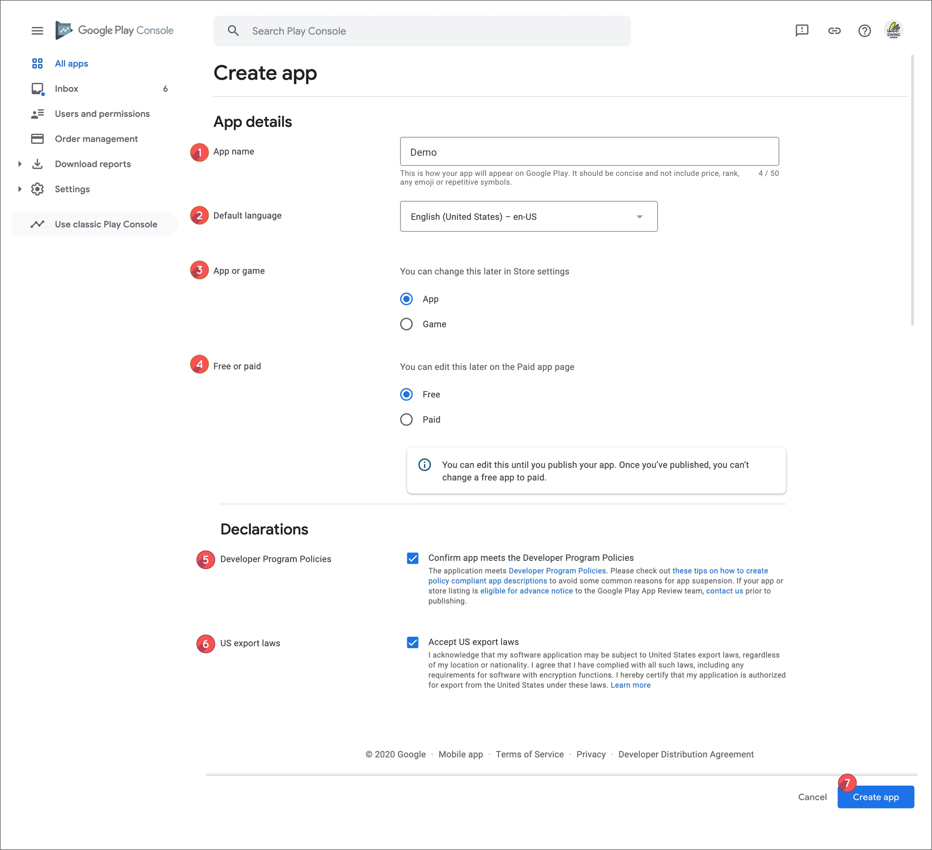Image resolution: width=932 pixels, height=850 pixels.
Task: Click the blue Create app button
Action: pos(876,797)
